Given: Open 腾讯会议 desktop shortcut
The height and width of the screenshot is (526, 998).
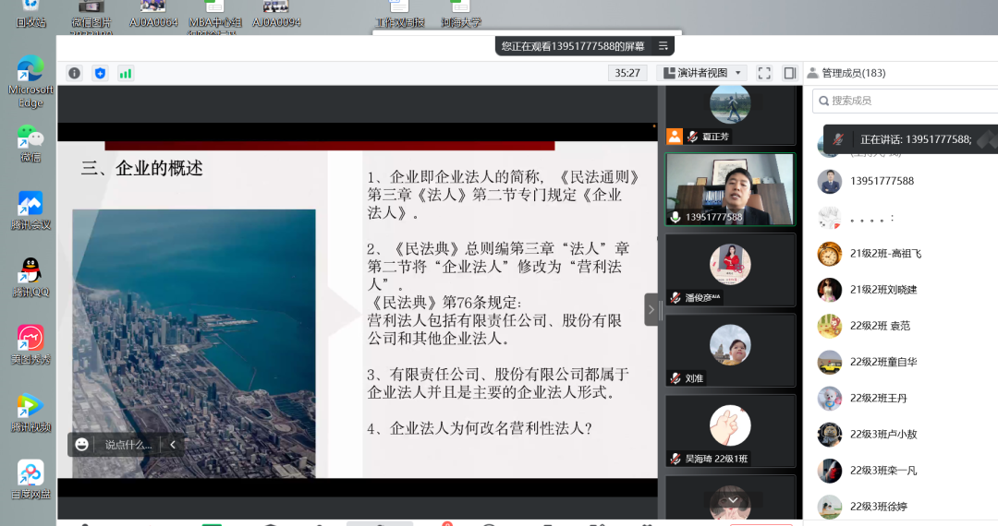Looking at the screenshot, I should (x=30, y=211).
